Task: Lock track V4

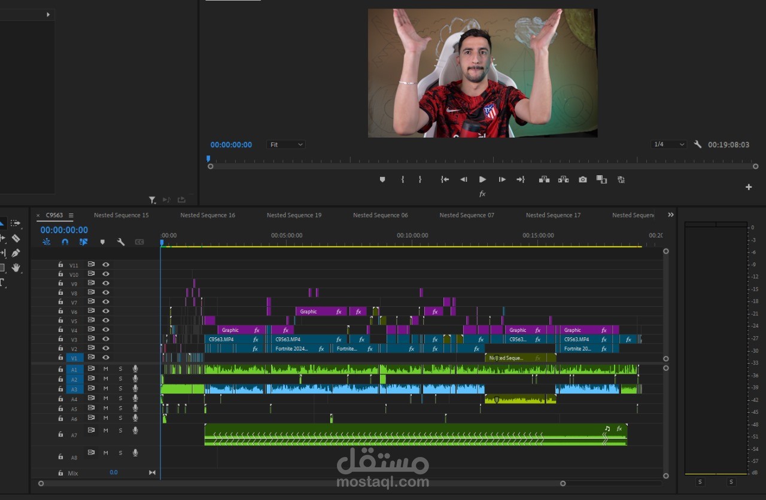Action: (x=60, y=330)
